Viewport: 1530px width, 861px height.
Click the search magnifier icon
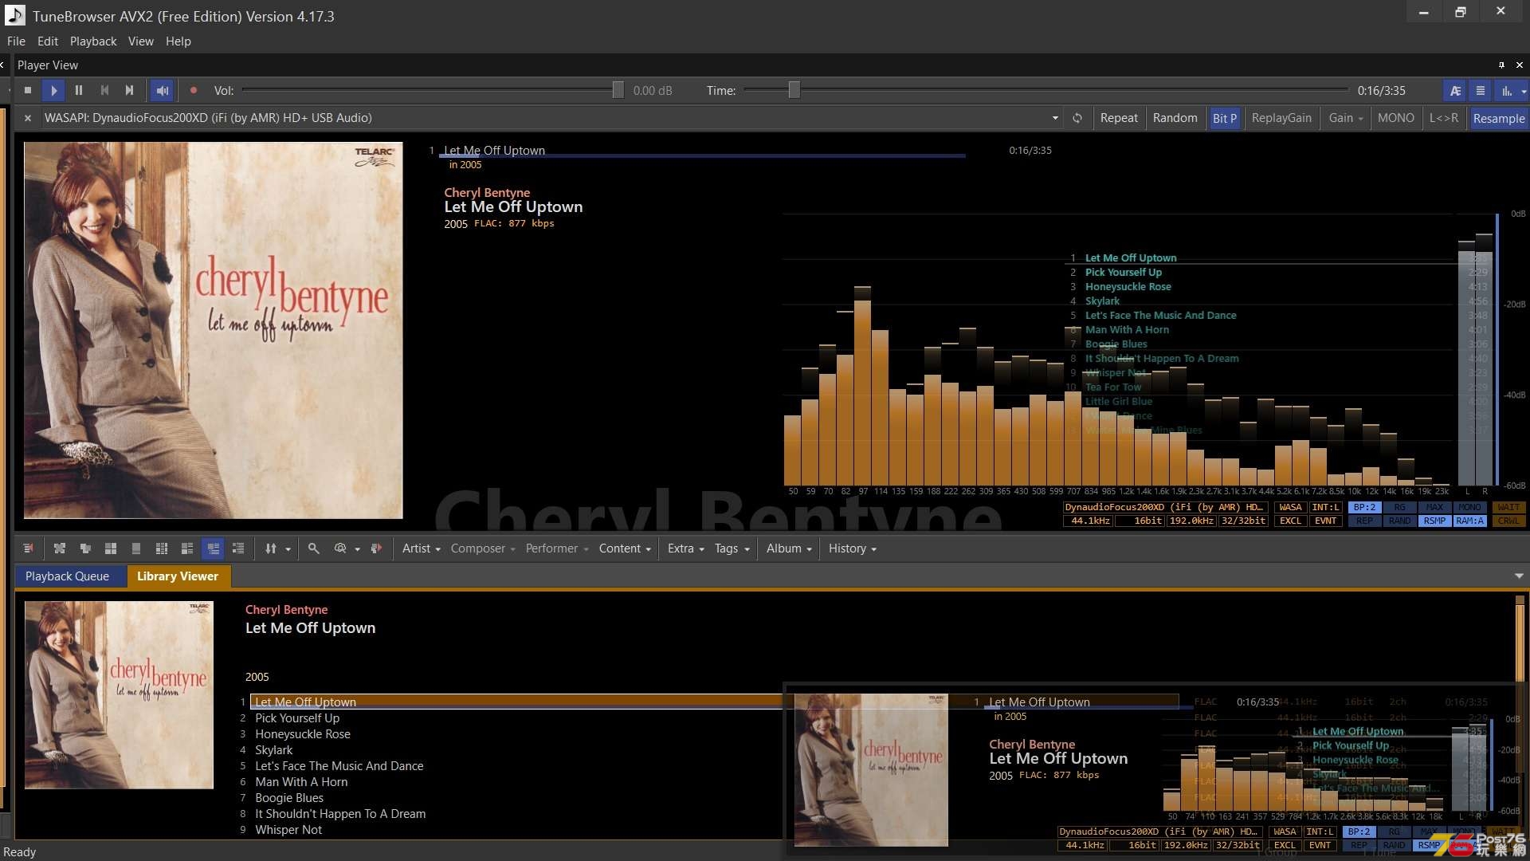point(314,548)
